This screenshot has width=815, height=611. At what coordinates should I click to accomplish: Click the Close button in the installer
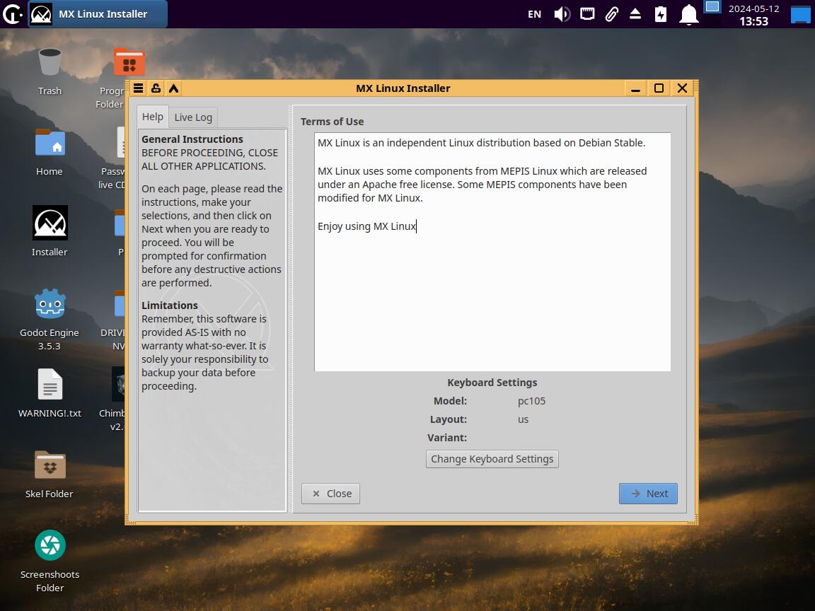[330, 494]
